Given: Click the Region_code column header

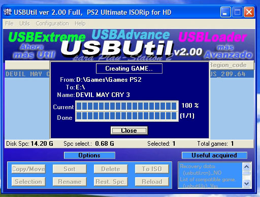Looking at the screenshot, I should tap(232, 65).
